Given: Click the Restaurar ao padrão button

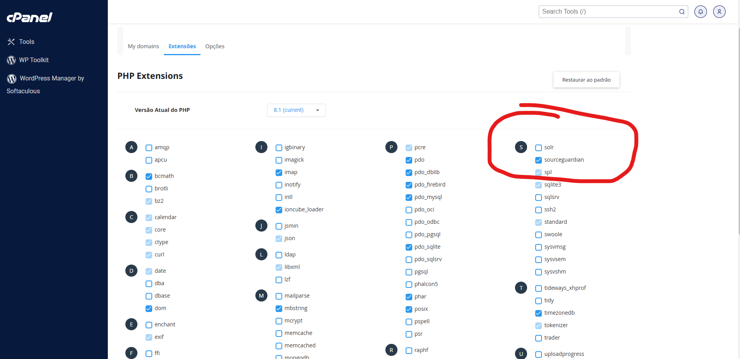Looking at the screenshot, I should coord(586,80).
